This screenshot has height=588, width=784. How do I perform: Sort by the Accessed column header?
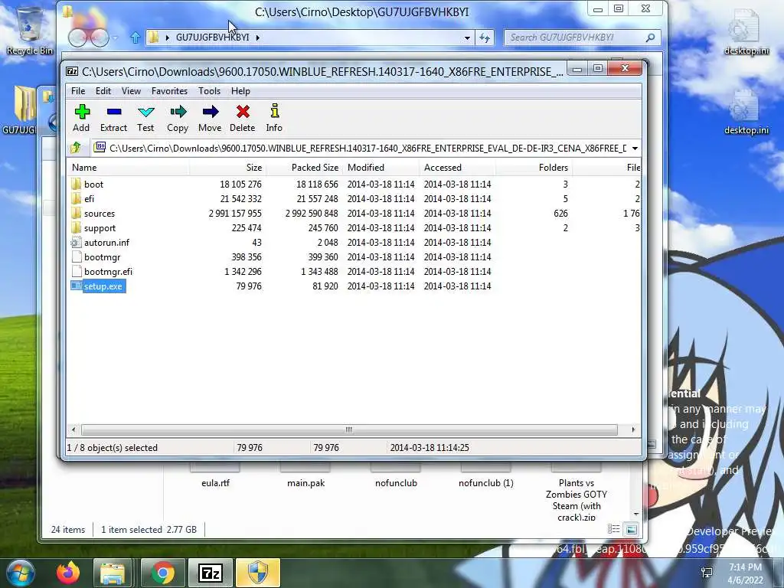[457, 168]
